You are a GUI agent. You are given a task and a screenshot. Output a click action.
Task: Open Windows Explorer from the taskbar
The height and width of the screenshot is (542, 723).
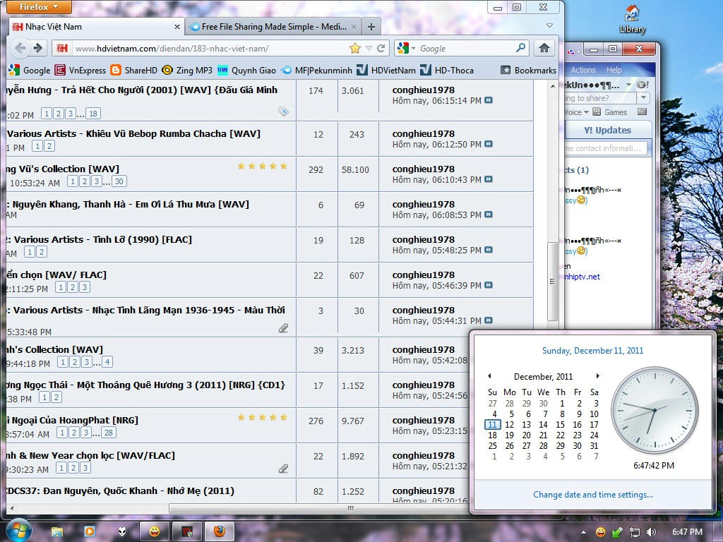(57, 531)
